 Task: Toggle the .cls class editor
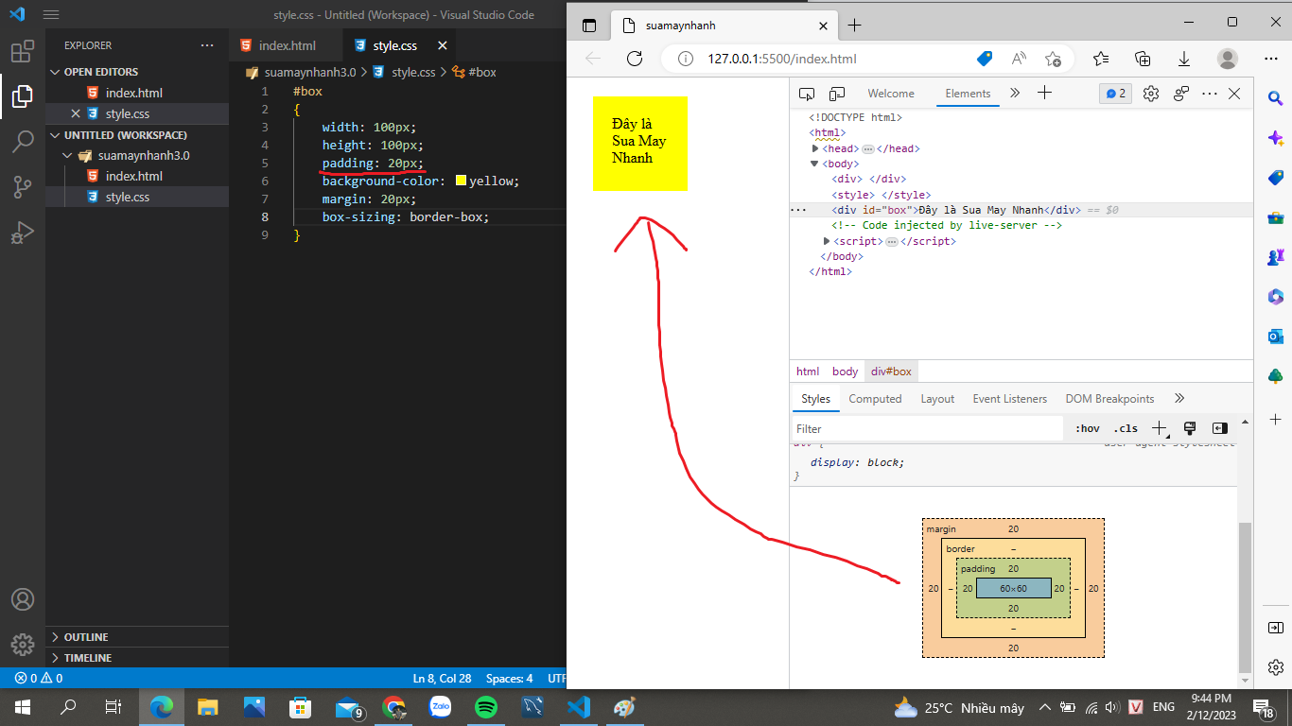(x=1126, y=428)
